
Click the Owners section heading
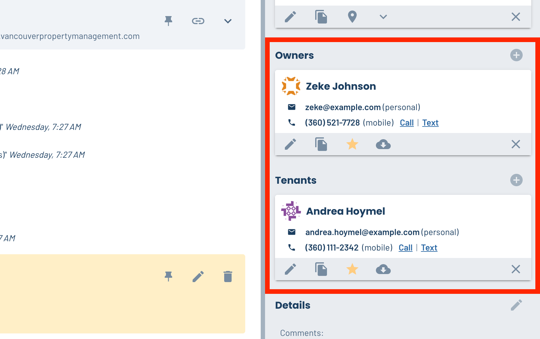click(294, 55)
